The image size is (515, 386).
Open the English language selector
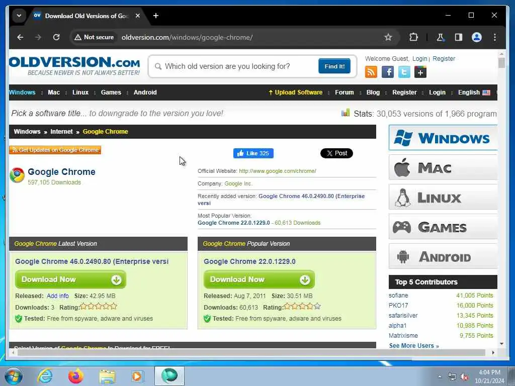click(474, 92)
